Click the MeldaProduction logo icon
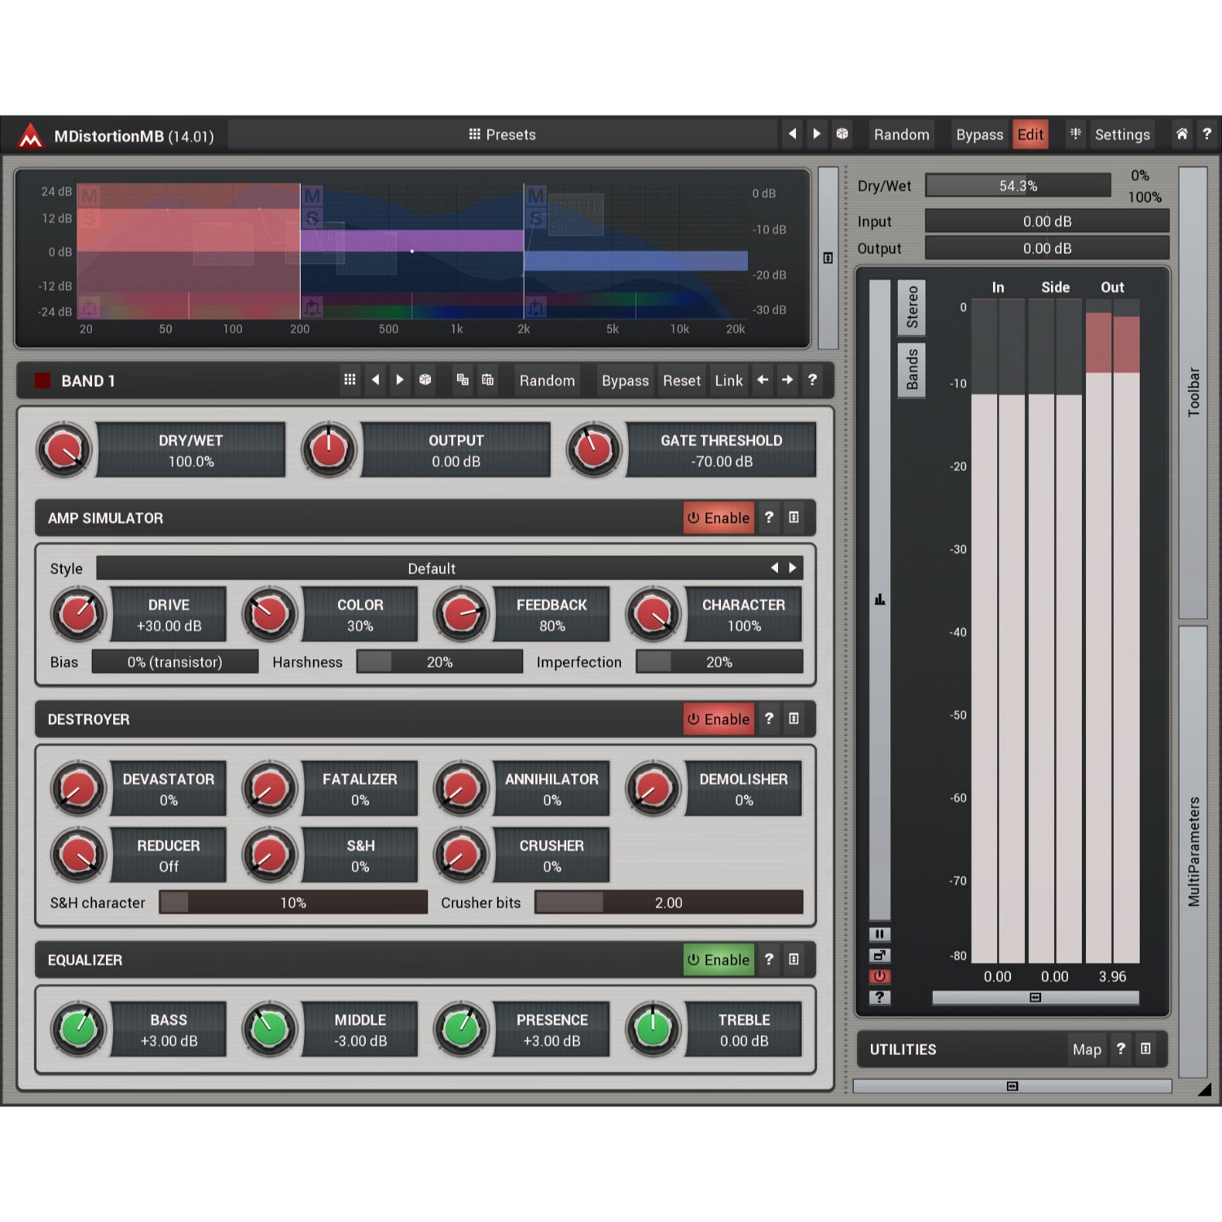The image size is (1222, 1222). pos(30,135)
